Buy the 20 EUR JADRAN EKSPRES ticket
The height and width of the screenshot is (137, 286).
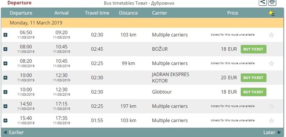253,78
